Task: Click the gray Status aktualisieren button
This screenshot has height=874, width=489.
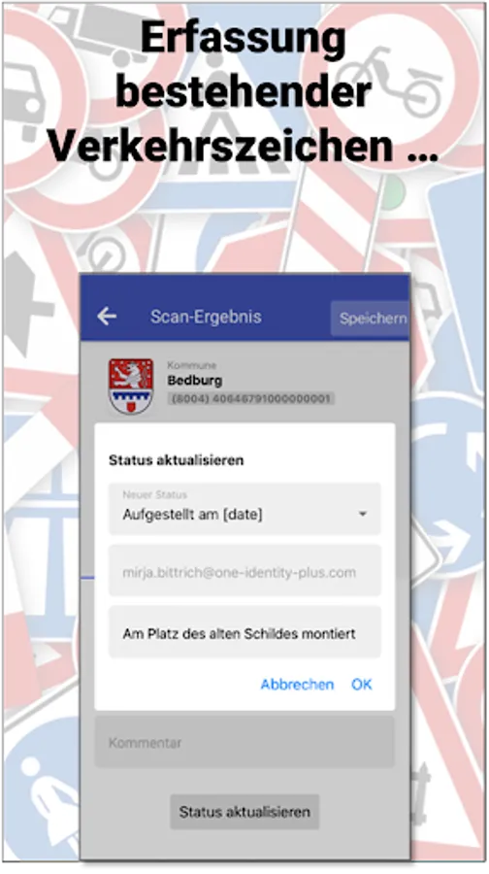Action: pos(244,812)
